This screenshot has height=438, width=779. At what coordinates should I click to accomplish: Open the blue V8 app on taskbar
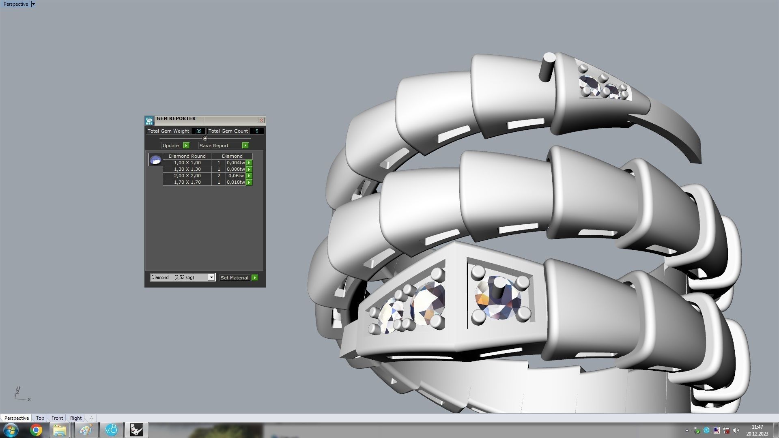click(111, 430)
